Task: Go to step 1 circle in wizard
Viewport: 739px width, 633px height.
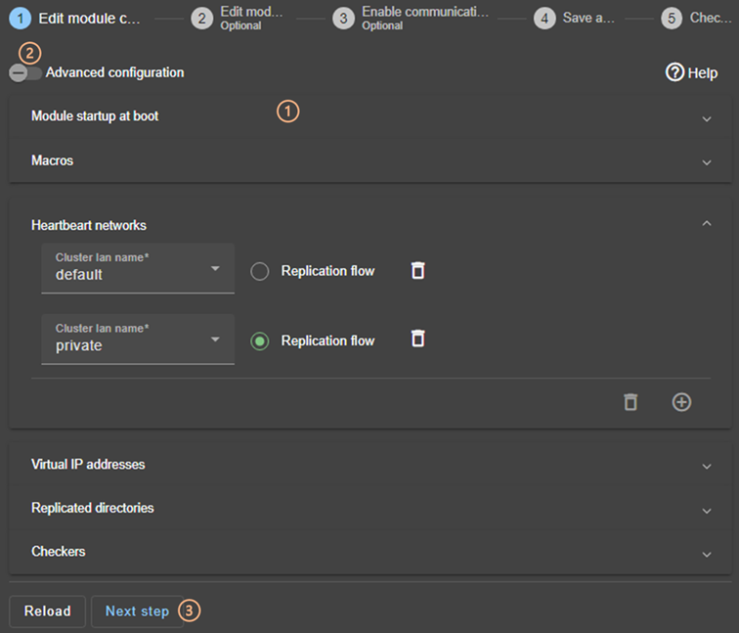Action: [x=21, y=19]
